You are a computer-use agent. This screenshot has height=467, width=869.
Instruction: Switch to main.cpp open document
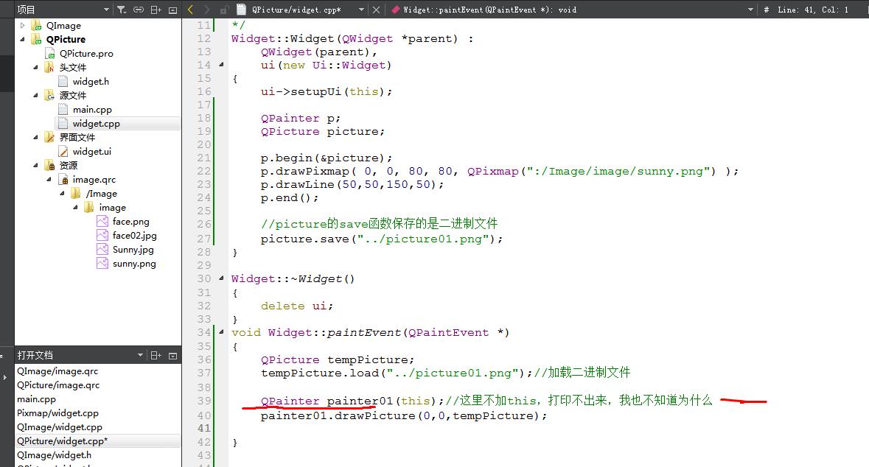click(37, 398)
